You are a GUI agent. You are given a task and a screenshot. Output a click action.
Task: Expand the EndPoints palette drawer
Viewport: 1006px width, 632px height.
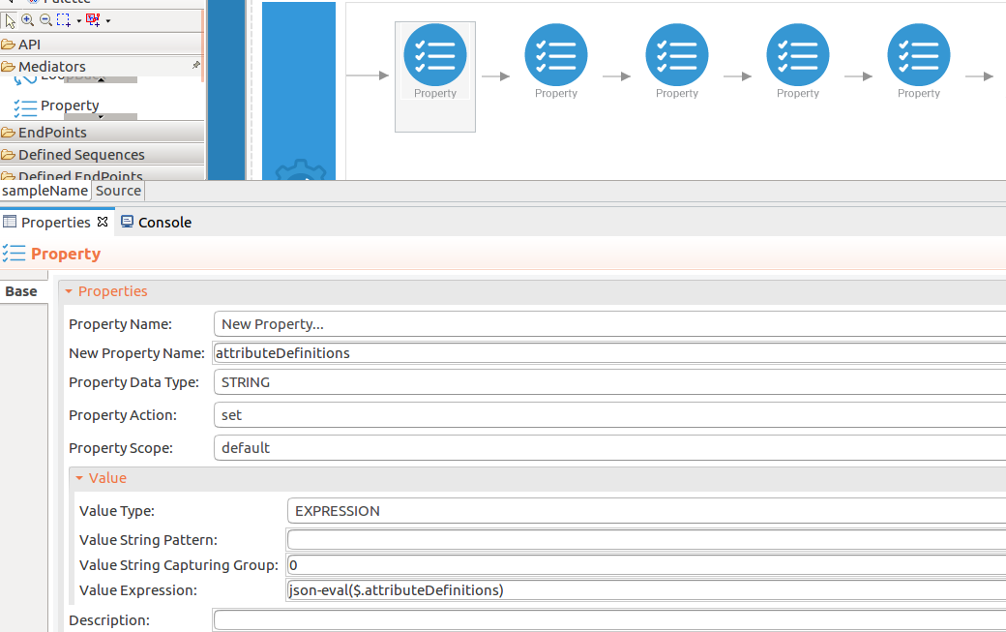tap(102, 133)
